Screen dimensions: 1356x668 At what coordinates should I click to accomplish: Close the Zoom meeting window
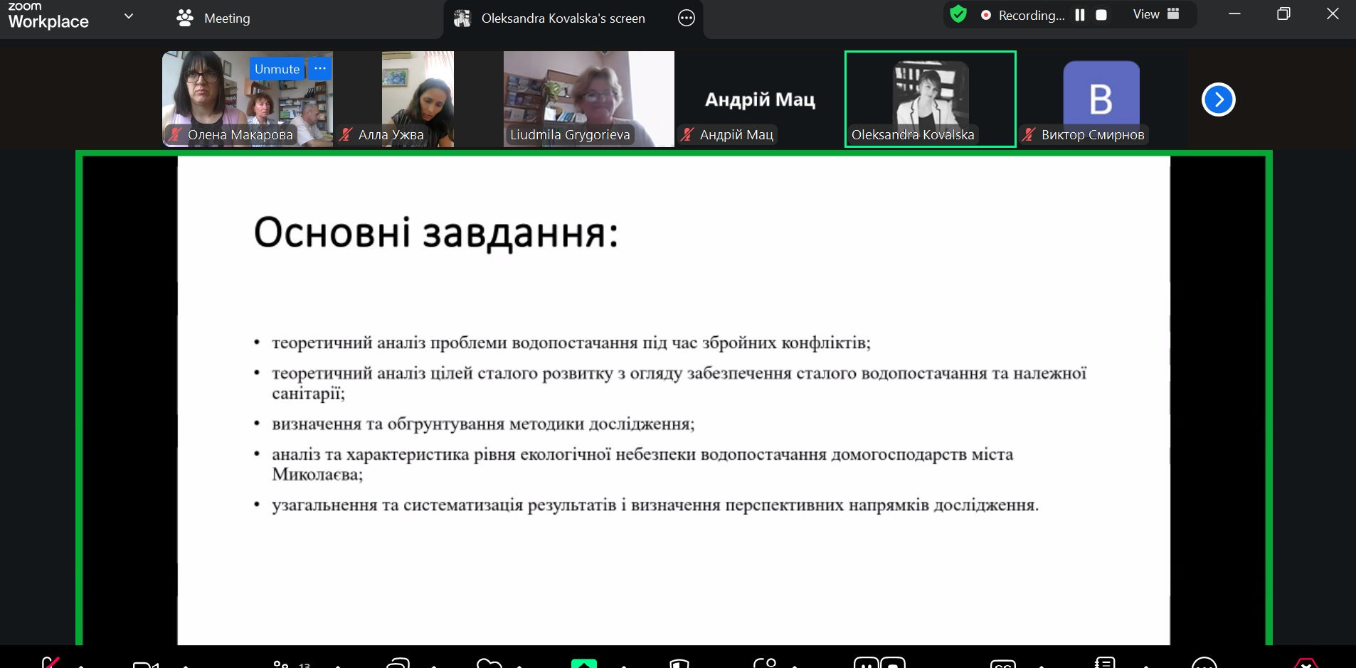point(1333,14)
